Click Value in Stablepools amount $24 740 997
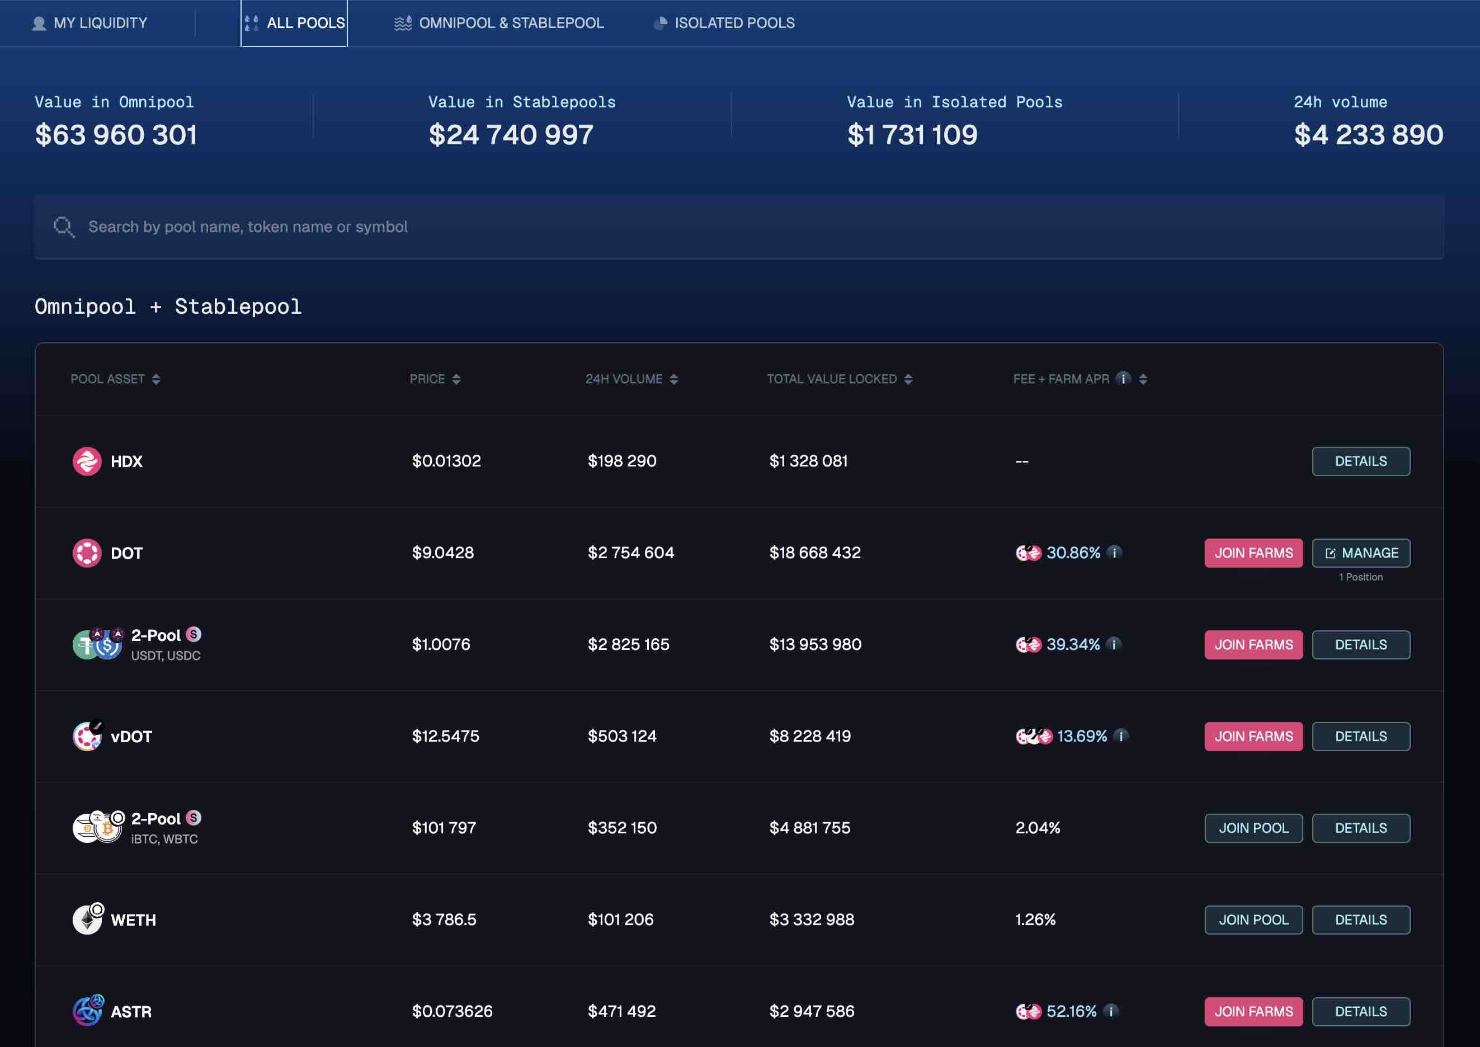This screenshot has height=1047, width=1480. pos(511,135)
